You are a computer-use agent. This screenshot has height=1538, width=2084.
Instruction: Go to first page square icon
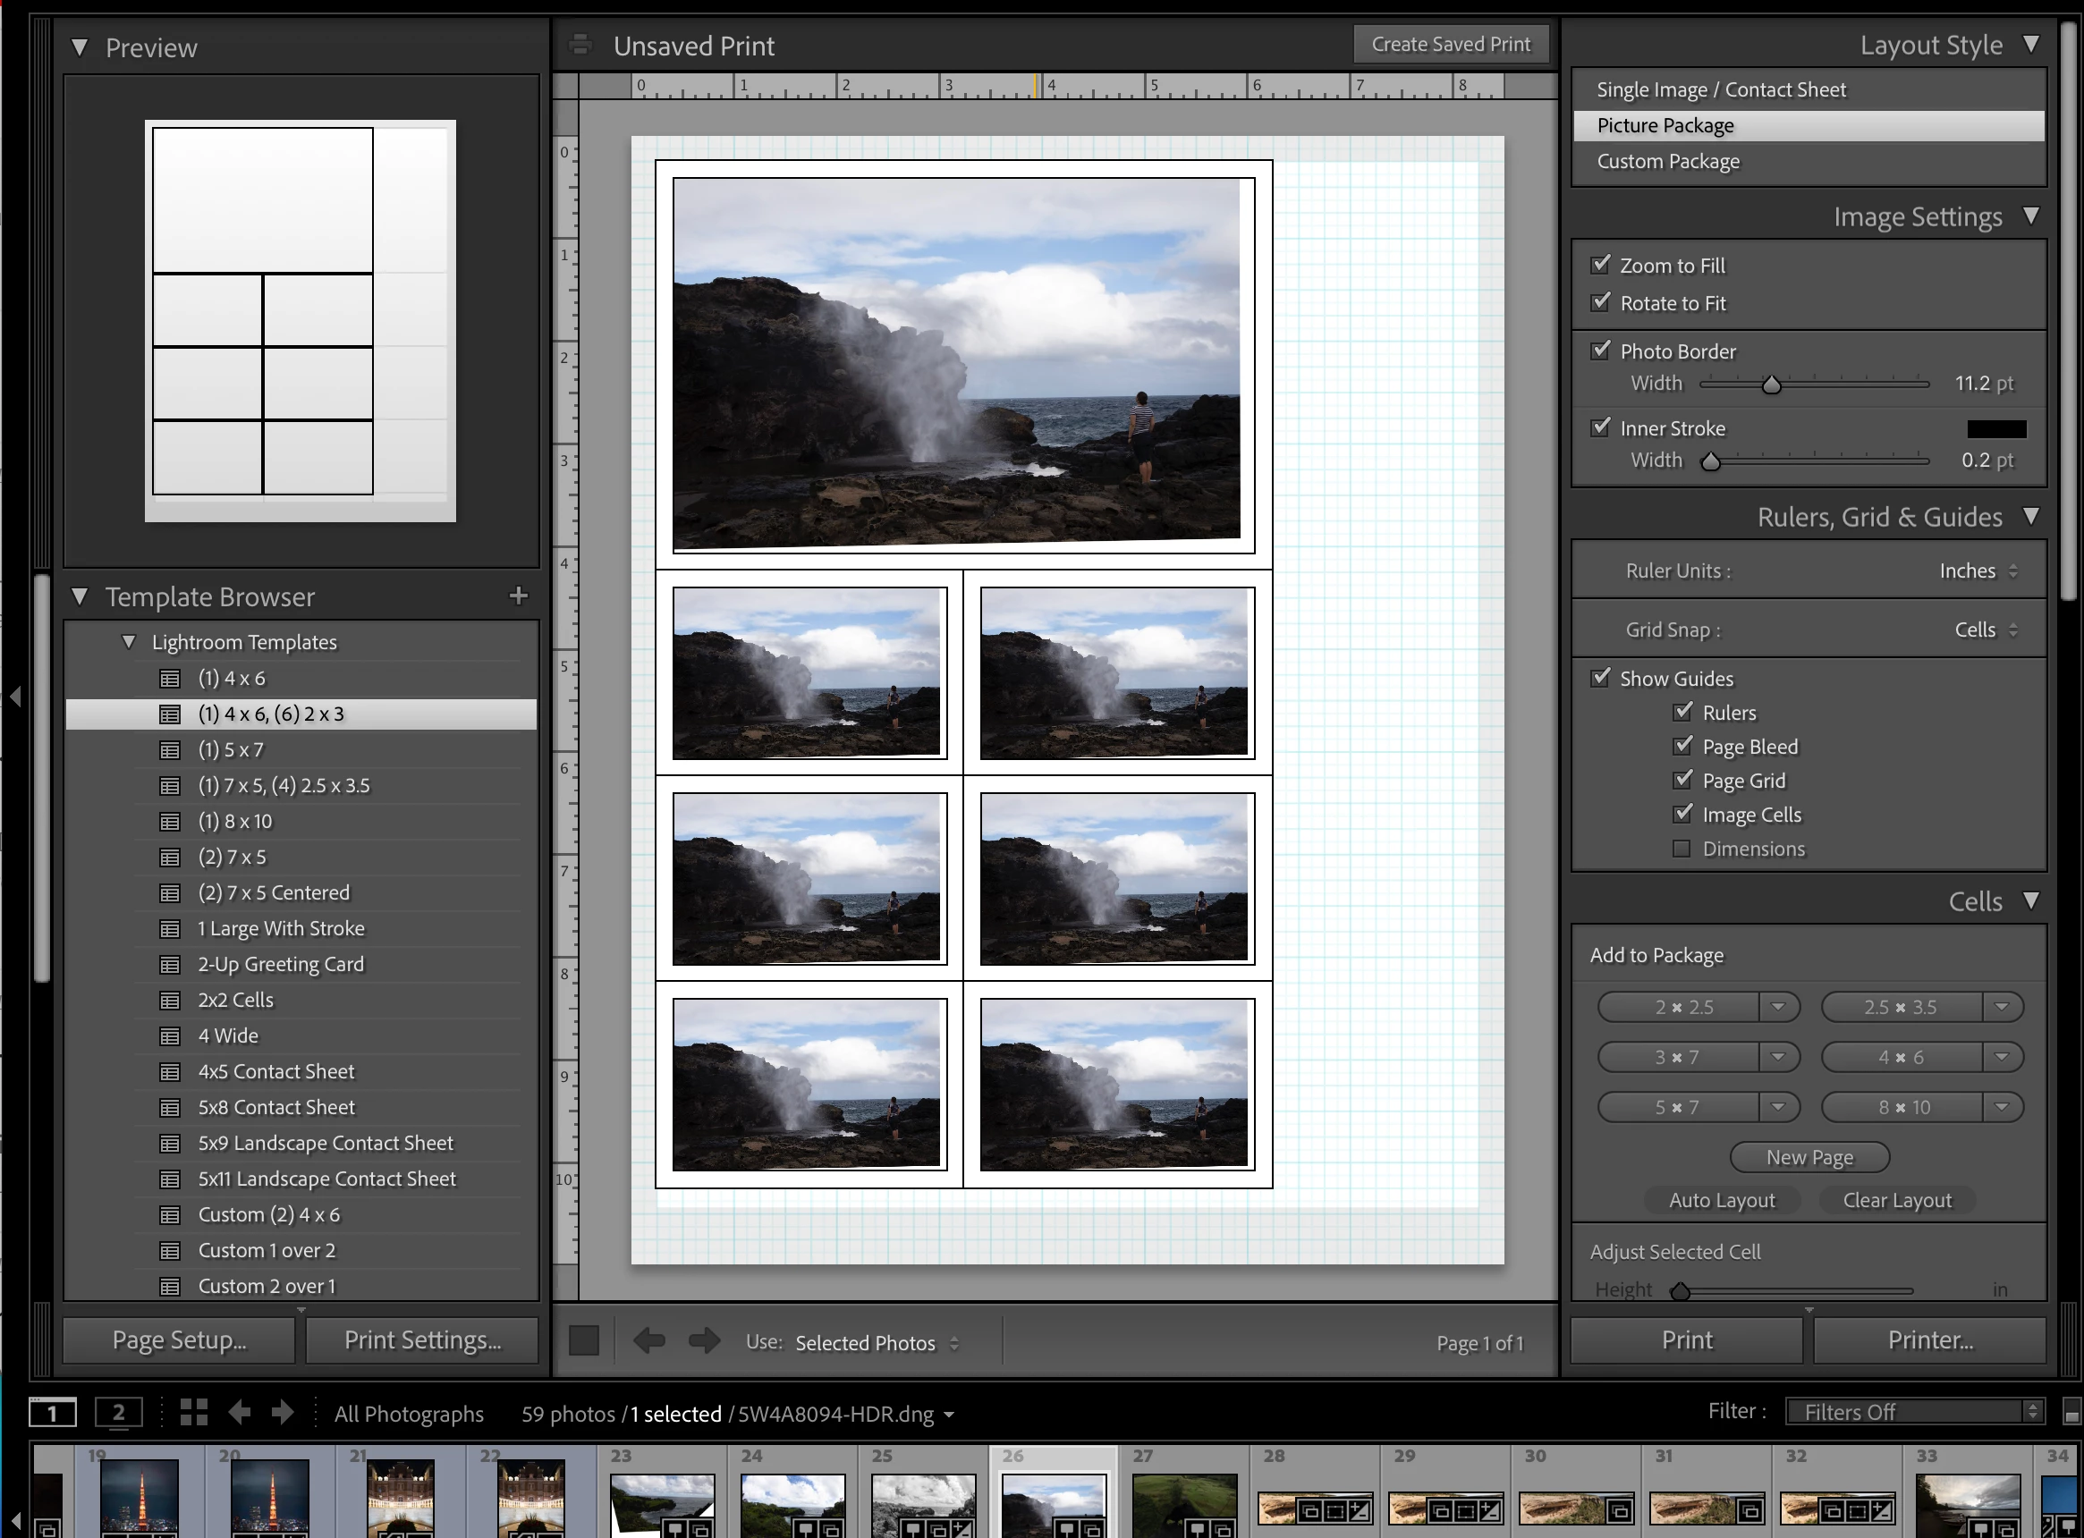(584, 1340)
